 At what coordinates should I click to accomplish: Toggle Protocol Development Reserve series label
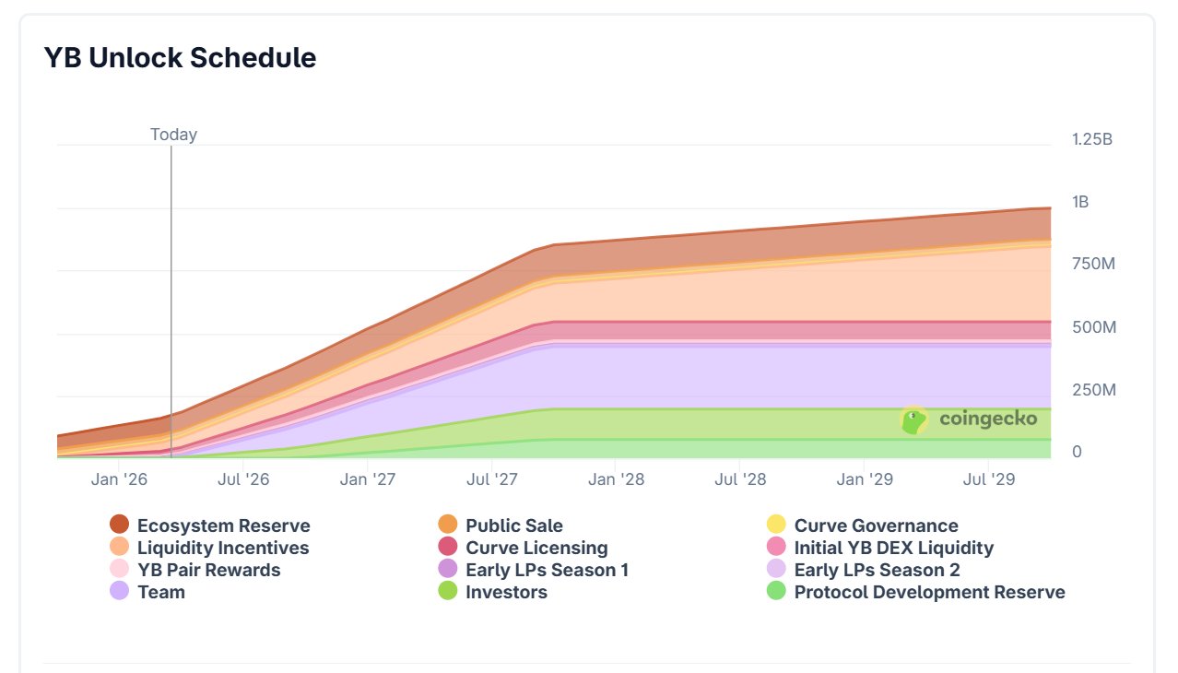click(929, 592)
